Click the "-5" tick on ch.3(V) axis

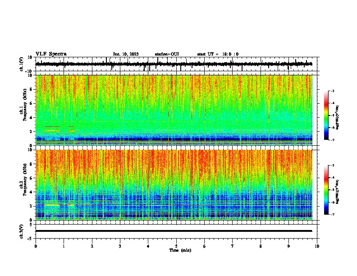(30, 239)
